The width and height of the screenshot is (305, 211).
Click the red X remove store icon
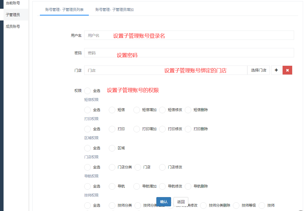287,70
